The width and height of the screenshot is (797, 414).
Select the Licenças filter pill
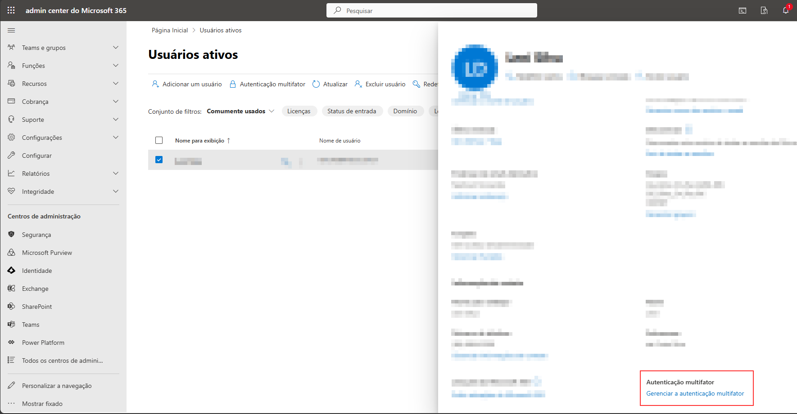tap(299, 111)
